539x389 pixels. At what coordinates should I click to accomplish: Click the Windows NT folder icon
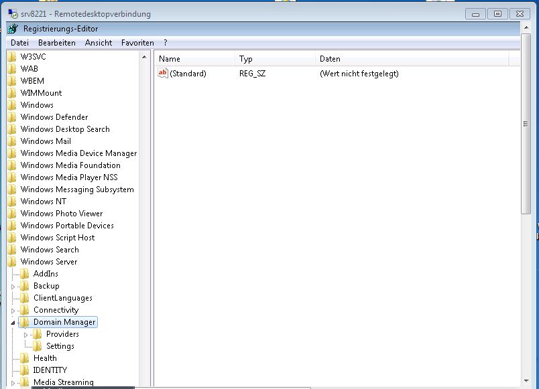11,201
